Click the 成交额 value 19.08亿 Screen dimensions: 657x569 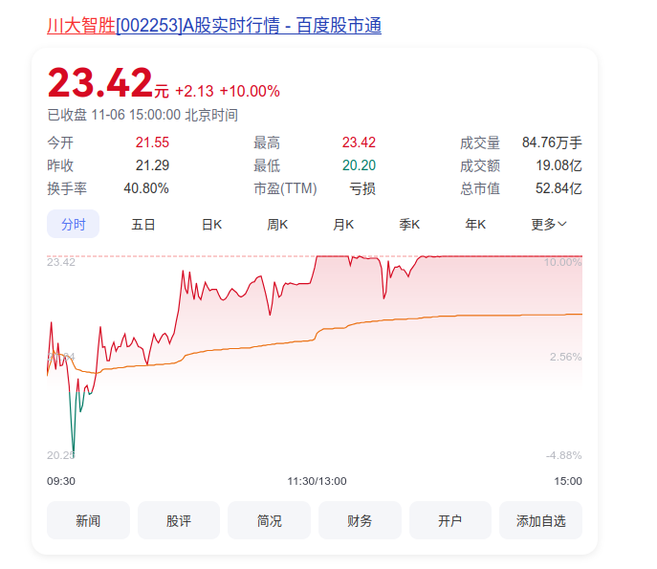click(x=558, y=165)
